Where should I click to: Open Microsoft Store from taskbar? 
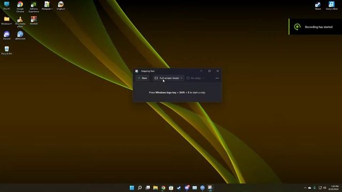coord(171,188)
